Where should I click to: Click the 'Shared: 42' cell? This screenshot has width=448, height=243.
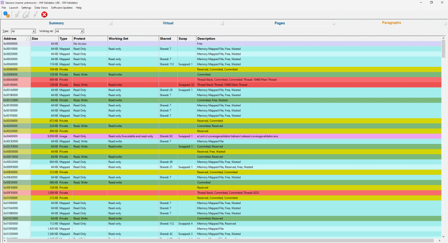(168, 234)
